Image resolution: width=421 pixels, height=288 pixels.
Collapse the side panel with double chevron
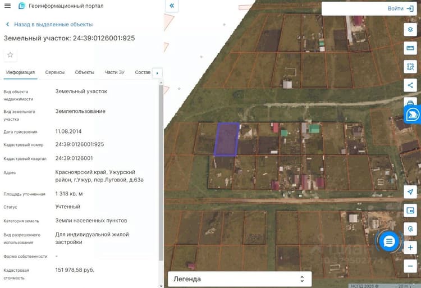[172, 6]
